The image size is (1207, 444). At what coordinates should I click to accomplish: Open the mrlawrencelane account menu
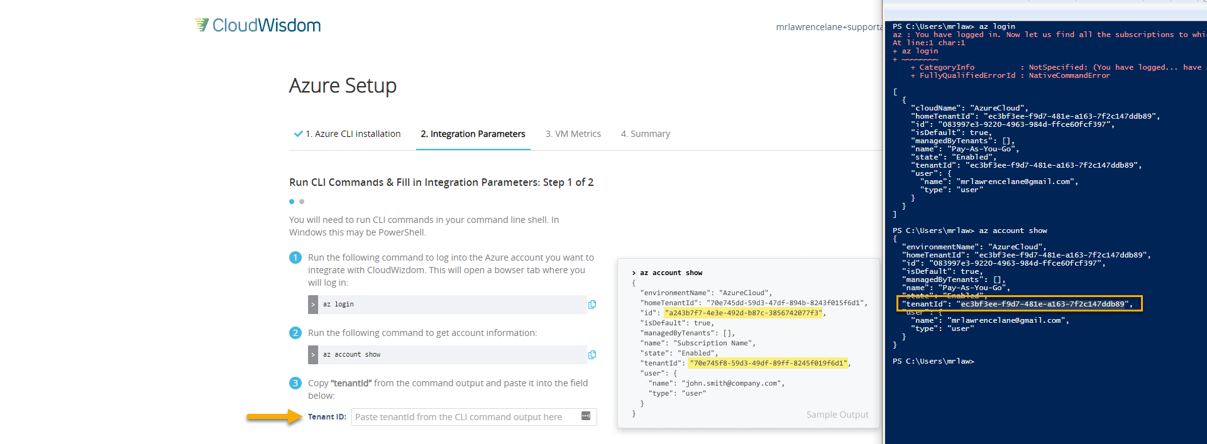pyautogui.click(x=829, y=27)
